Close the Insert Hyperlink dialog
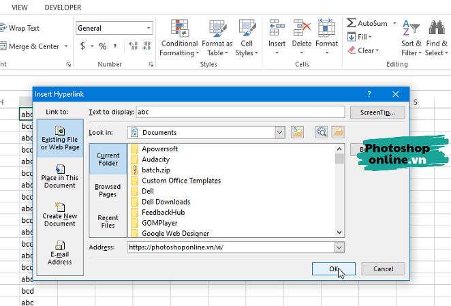The height and width of the screenshot is (306, 451). [x=396, y=95]
